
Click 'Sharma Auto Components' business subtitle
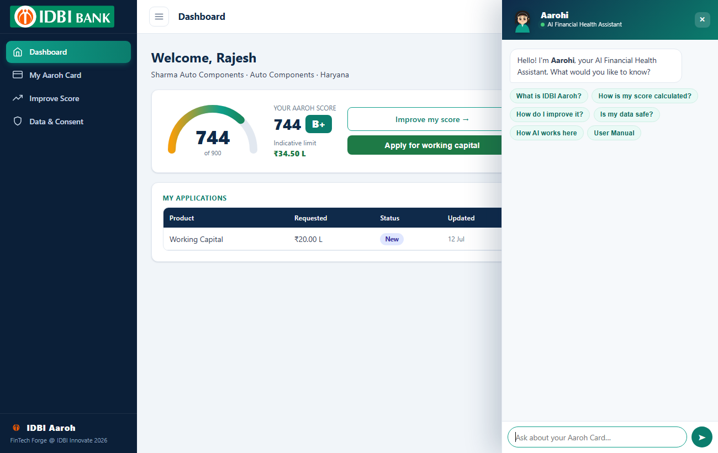197,75
